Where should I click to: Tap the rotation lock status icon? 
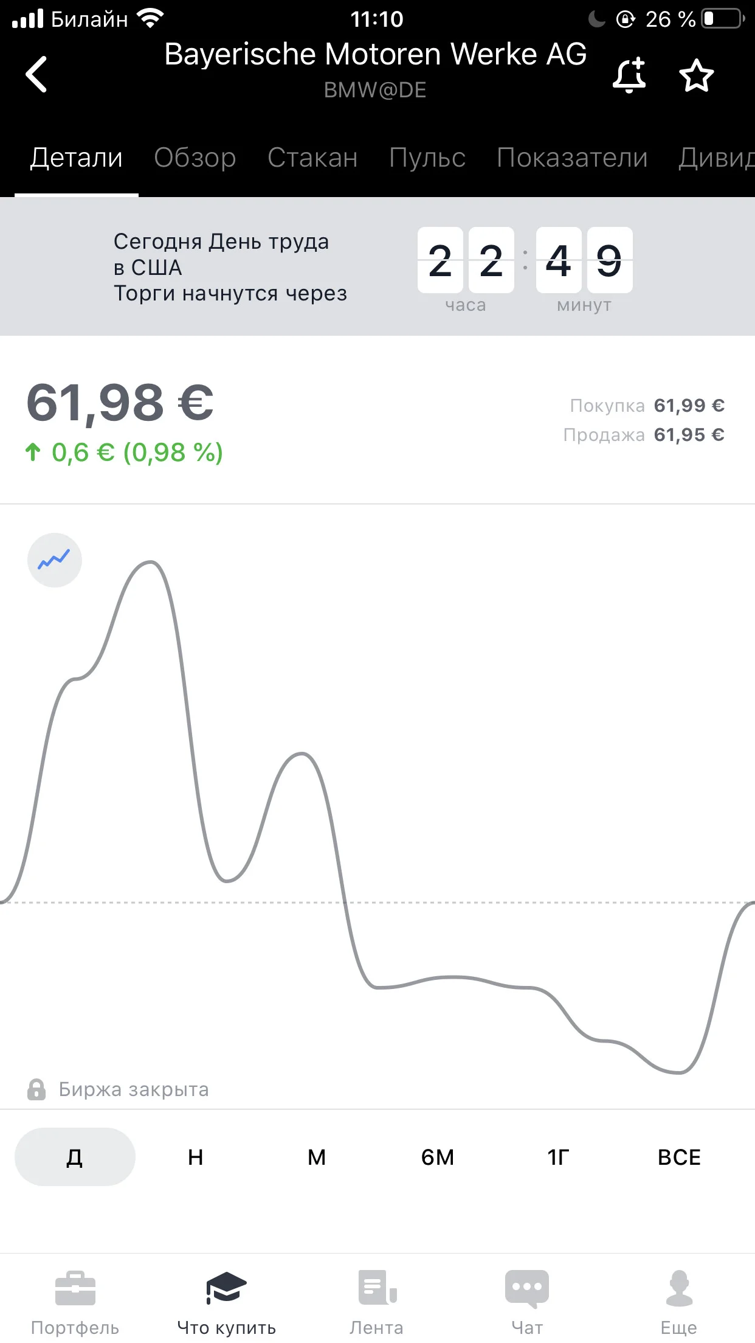(x=626, y=19)
